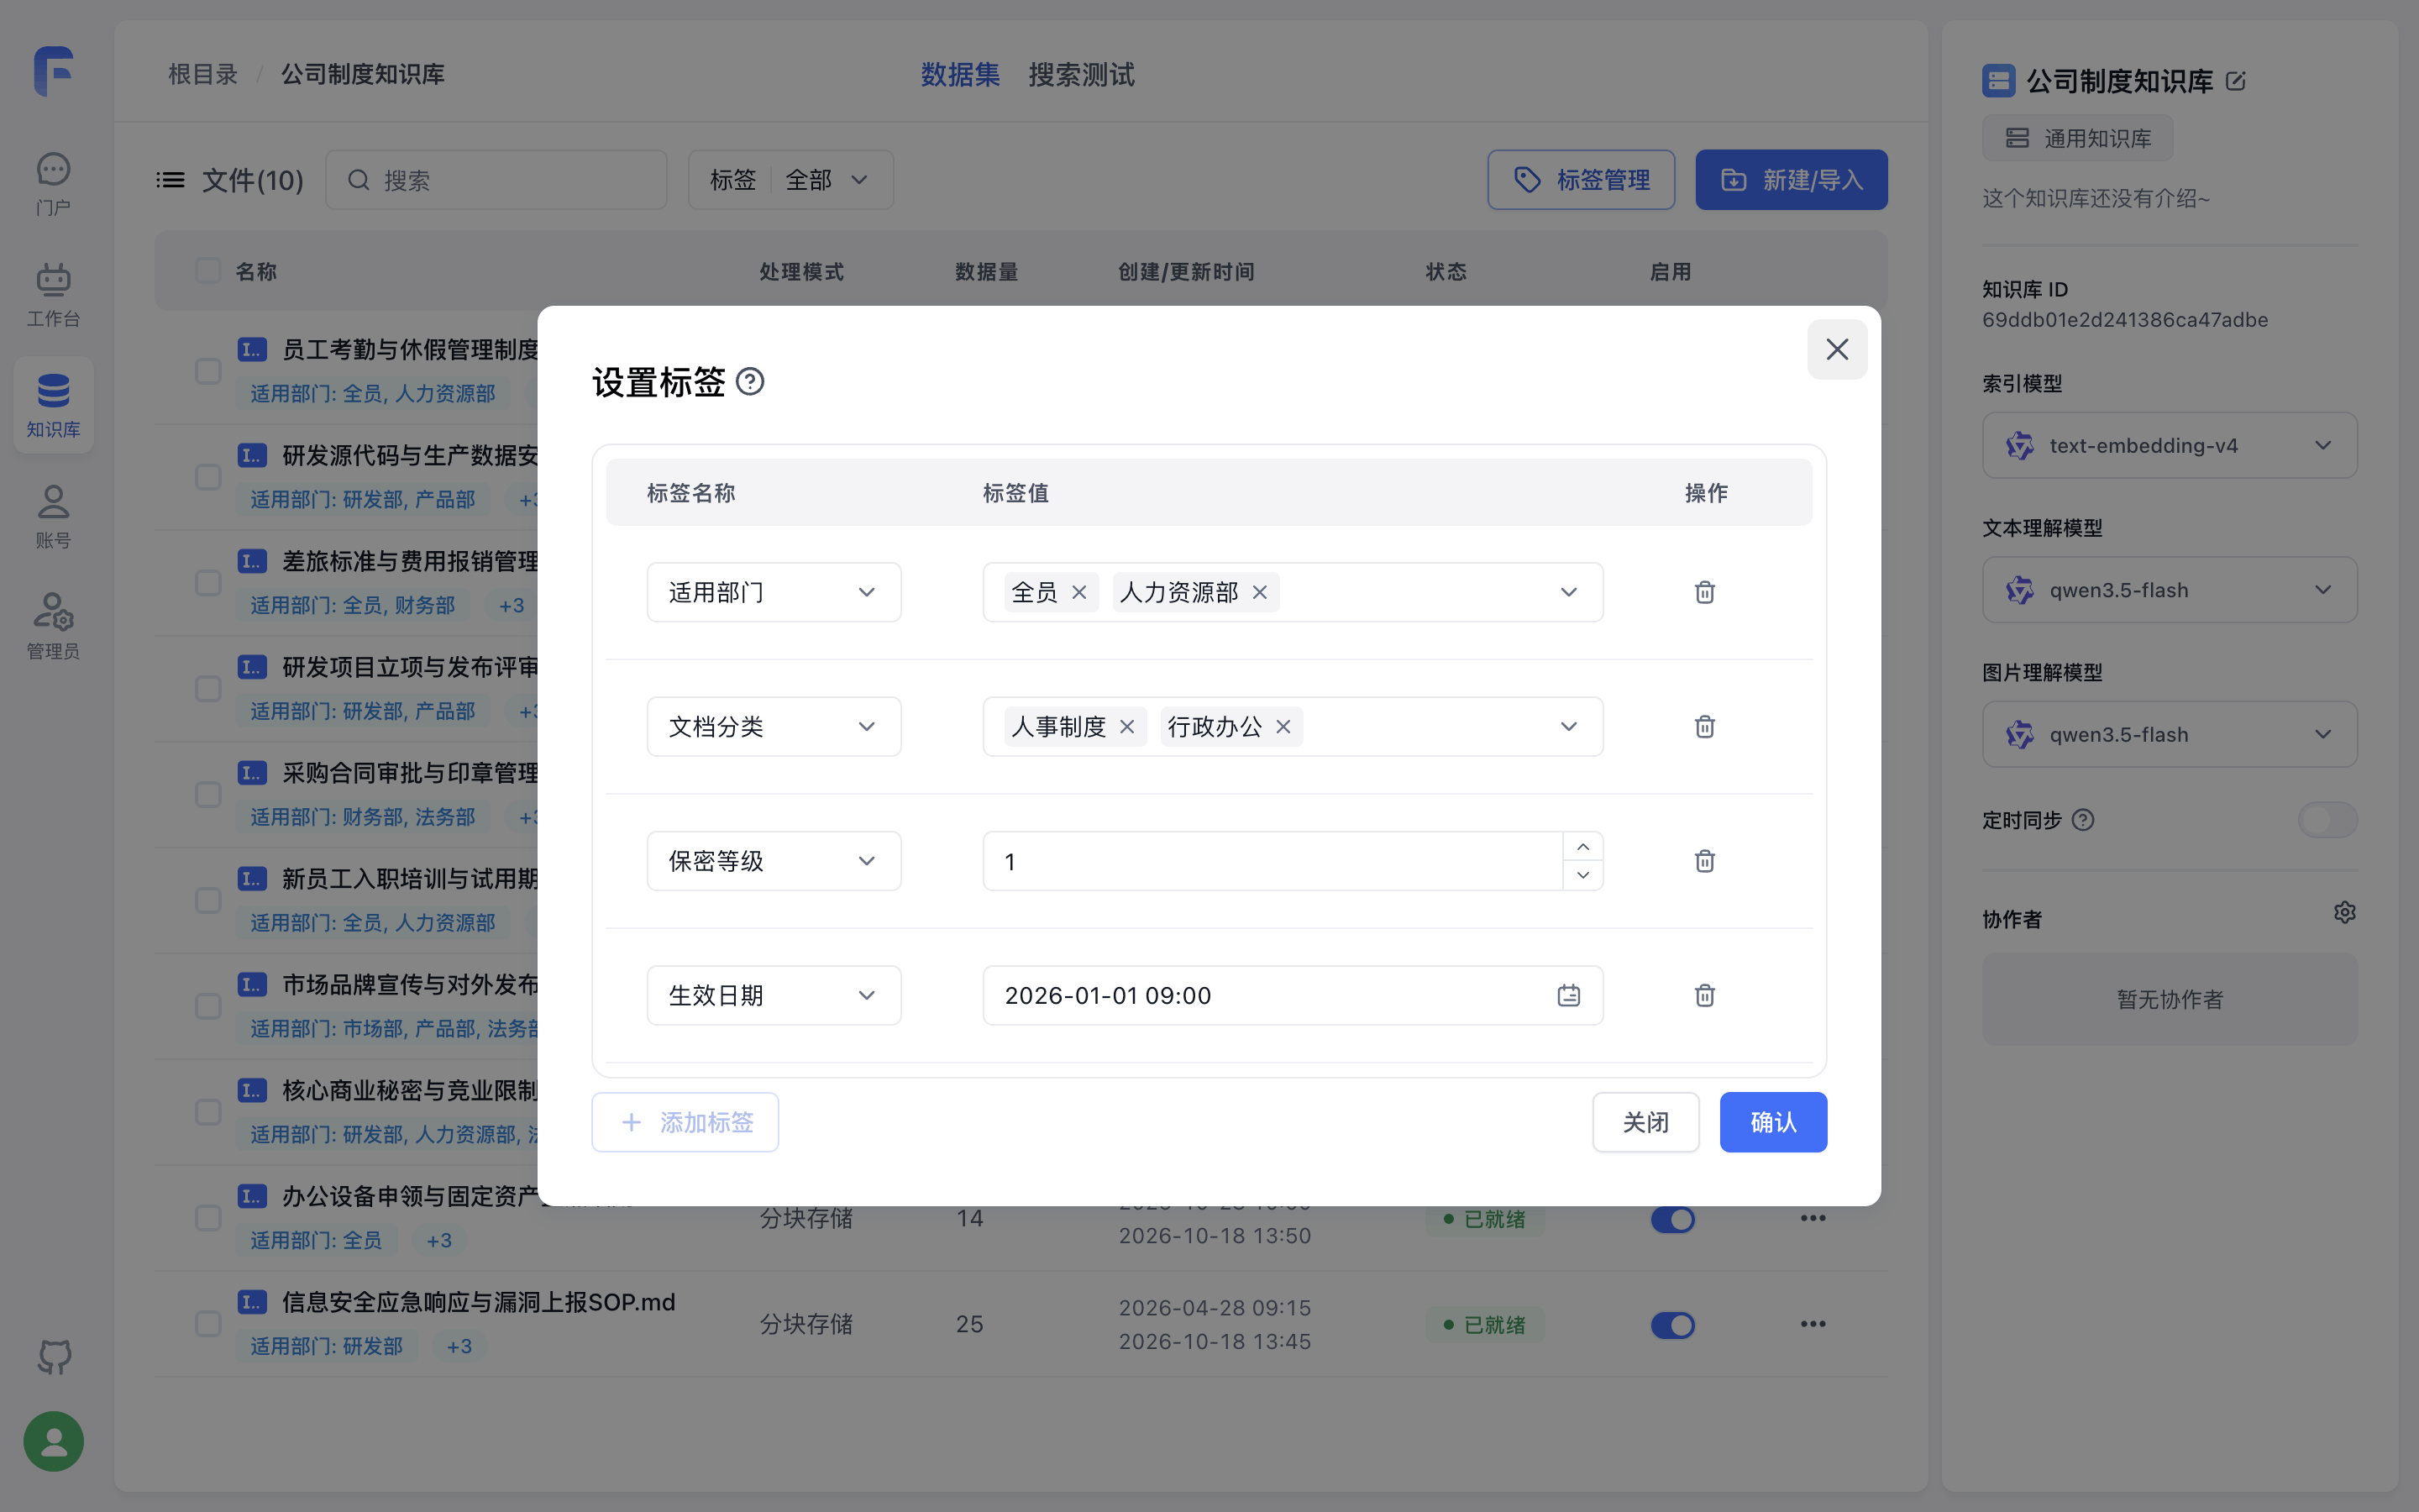The height and width of the screenshot is (1512, 2419).
Task: Check the 员工考勤与休假管理制度 row checkbox
Action: [208, 371]
